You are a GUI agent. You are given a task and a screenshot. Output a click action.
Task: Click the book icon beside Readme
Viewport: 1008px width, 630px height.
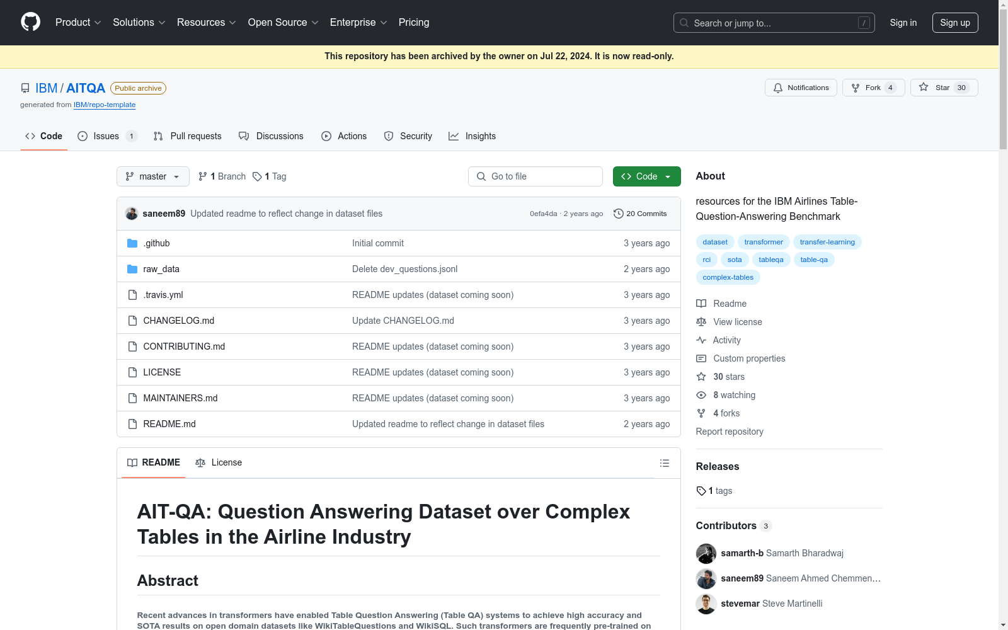pos(701,304)
